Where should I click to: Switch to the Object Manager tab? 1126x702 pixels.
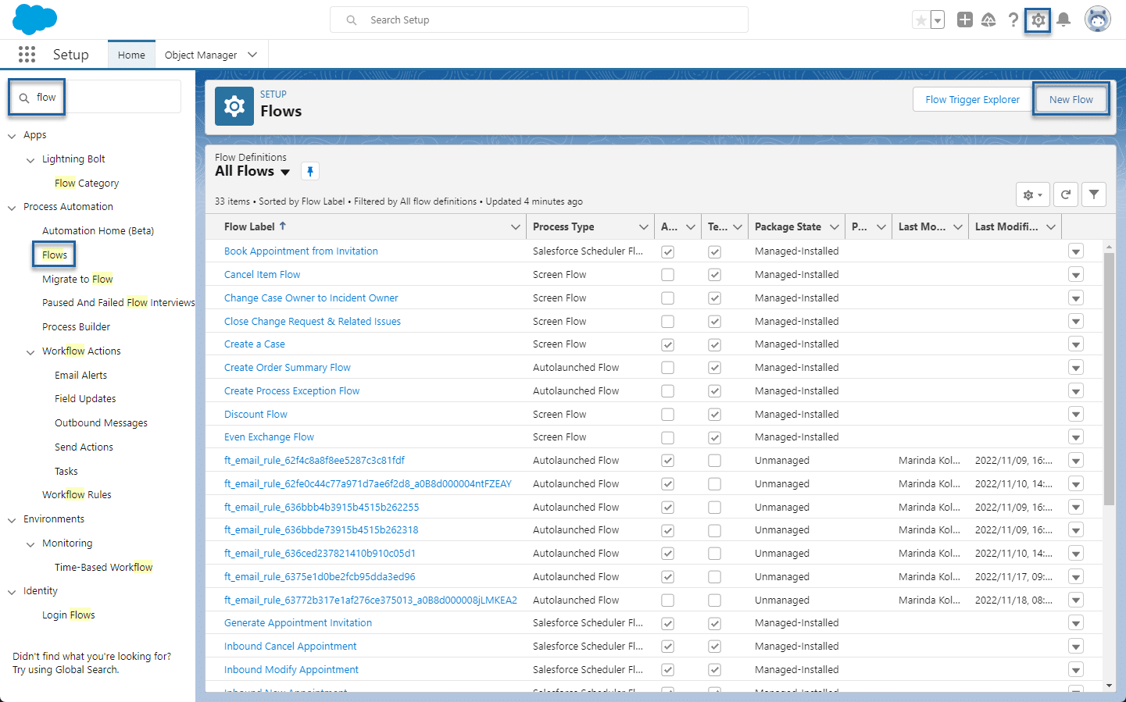[x=202, y=54]
